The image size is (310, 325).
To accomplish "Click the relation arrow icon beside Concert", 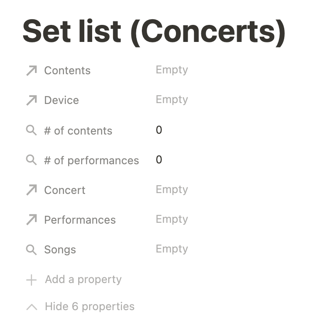I will (x=31, y=190).
